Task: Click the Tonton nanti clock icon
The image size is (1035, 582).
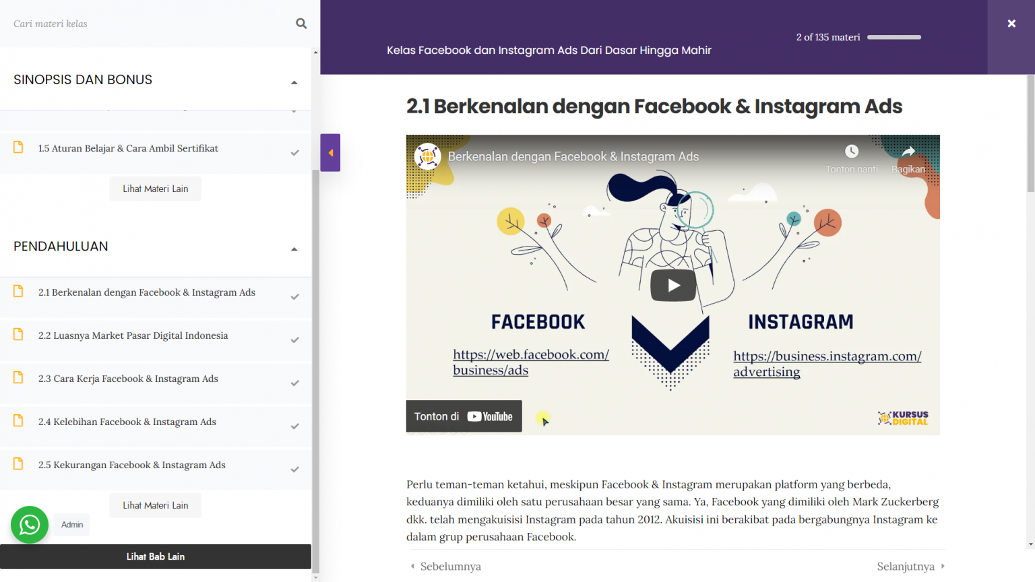Action: coord(852,152)
